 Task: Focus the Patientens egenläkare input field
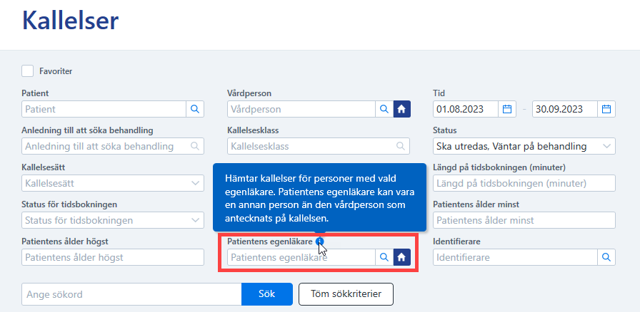[x=301, y=257]
